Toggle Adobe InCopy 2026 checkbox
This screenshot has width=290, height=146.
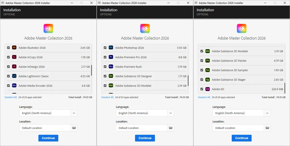pyautogui.click(x=8, y=57)
